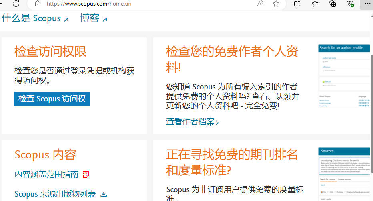The height and width of the screenshot is (201, 373).
Task: Click the 正在寻找免费的期刊排名和度量标准? heading
Action: click(x=232, y=162)
